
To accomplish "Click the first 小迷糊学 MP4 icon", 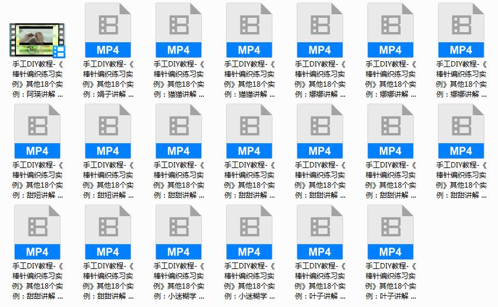I will [179, 233].
